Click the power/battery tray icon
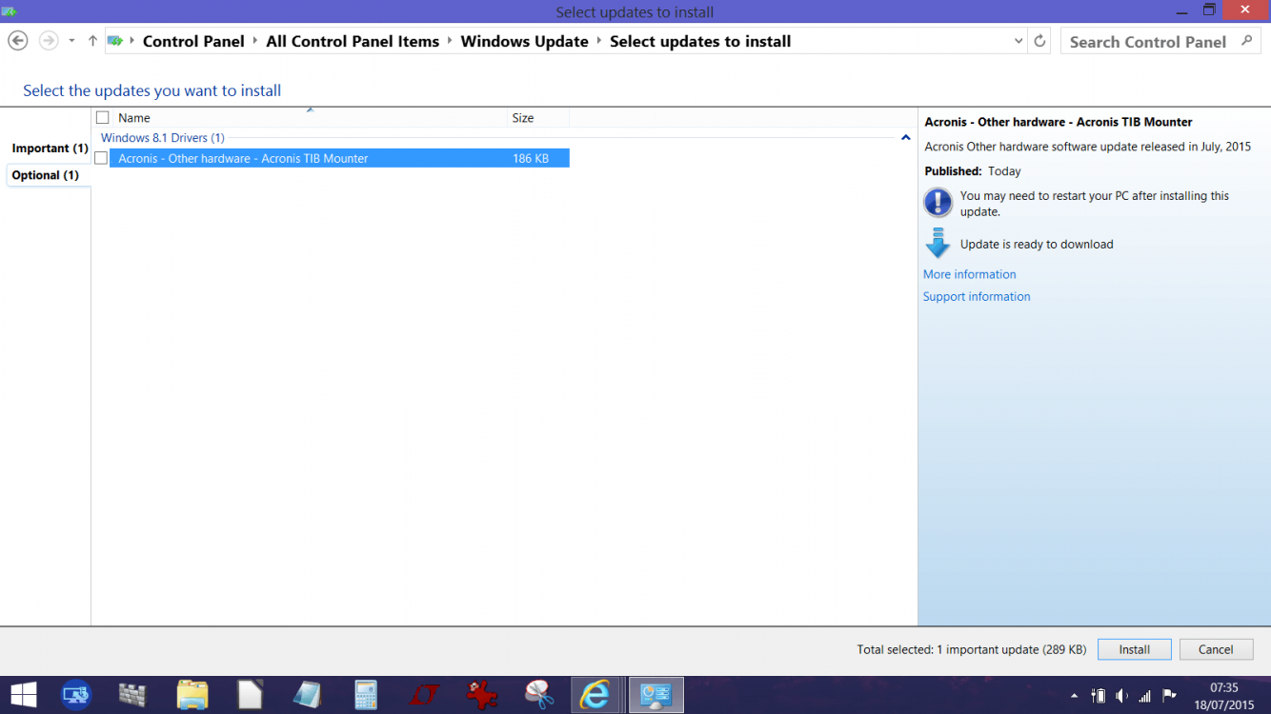 tap(1099, 696)
